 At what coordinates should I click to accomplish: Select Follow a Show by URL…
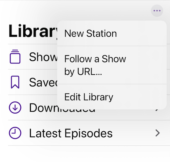(112, 65)
